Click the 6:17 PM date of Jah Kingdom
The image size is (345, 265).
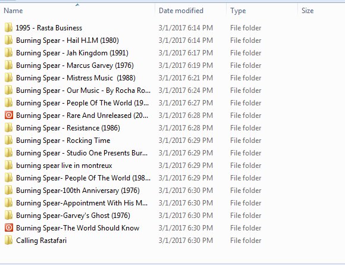click(x=186, y=53)
